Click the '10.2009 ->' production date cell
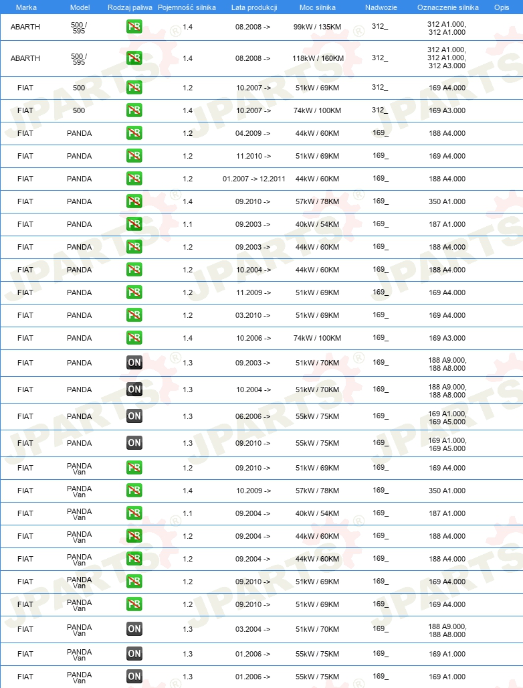 coord(253,491)
